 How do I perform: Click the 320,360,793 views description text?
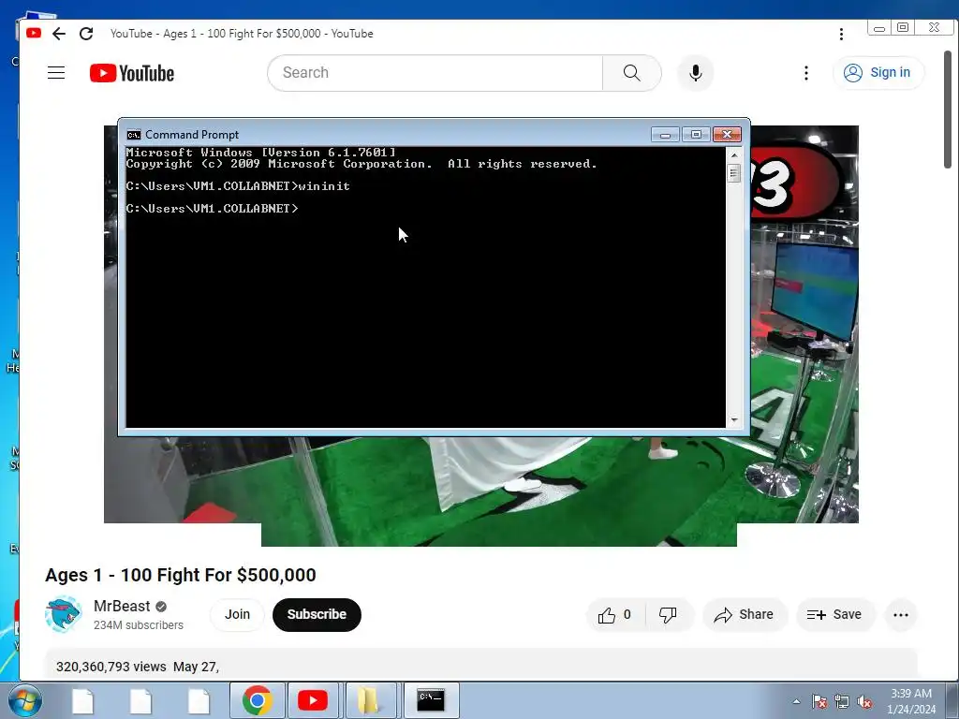pos(111,667)
